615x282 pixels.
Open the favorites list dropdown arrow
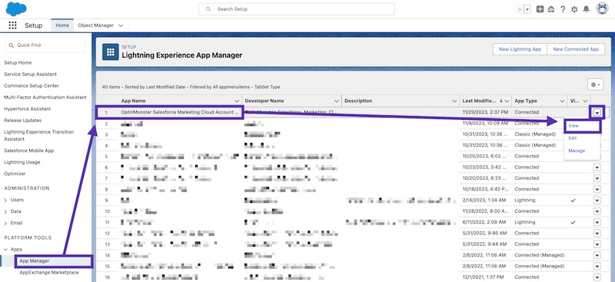pos(527,9)
